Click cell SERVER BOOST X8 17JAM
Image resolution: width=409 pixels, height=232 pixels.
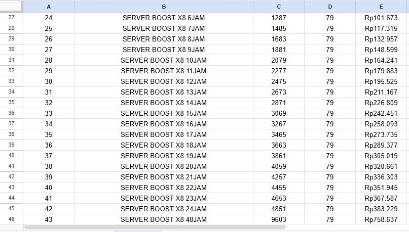[164, 135]
